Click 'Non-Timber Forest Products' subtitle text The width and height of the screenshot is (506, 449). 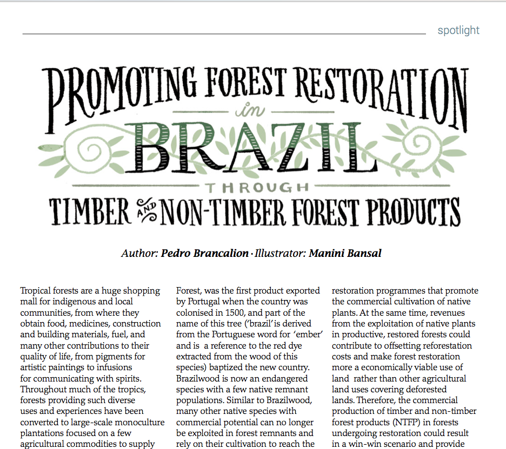pyautogui.click(x=310, y=212)
